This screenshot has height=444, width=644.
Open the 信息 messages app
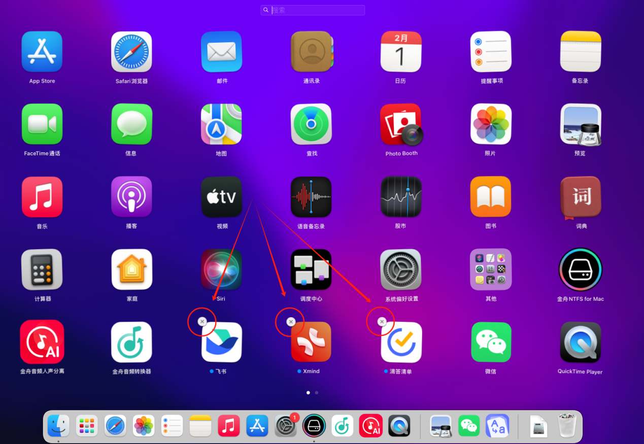(131, 124)
